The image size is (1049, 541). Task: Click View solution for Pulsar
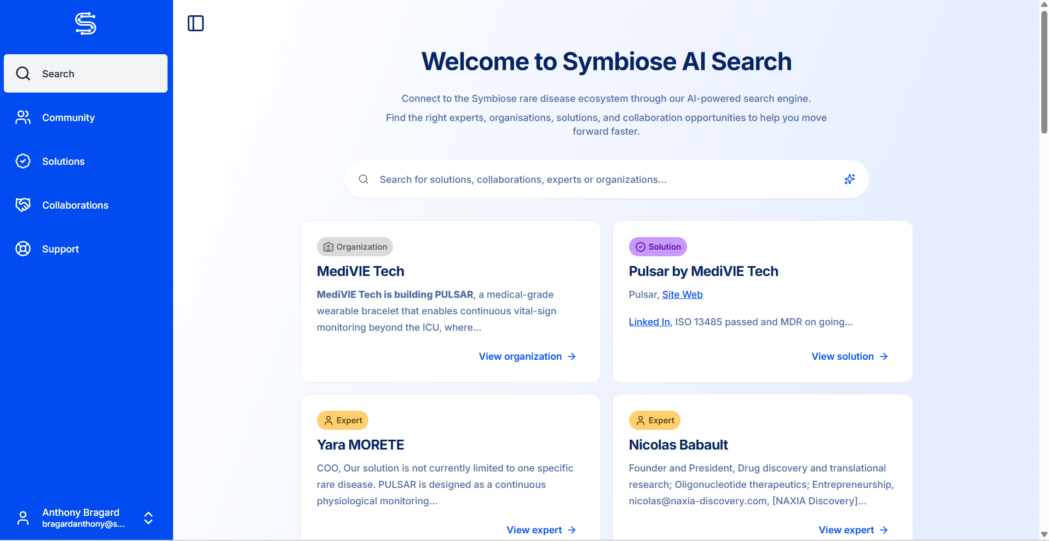click(849, 356)
